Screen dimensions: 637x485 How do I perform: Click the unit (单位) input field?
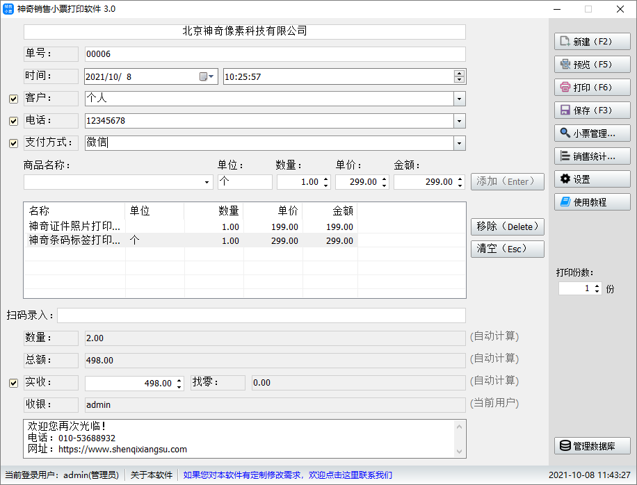pos(245,182)
